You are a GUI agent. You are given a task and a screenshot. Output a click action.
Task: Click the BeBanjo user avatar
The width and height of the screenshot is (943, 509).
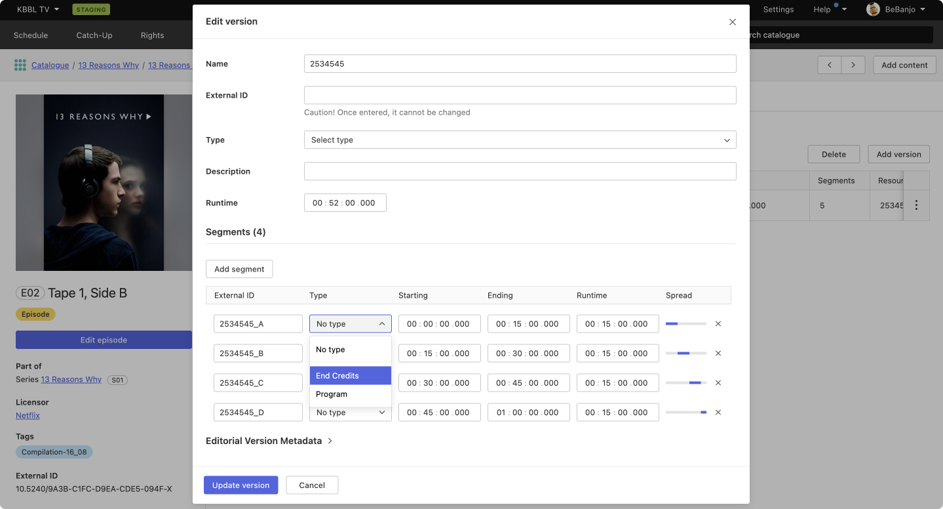(x=873, y=9)
